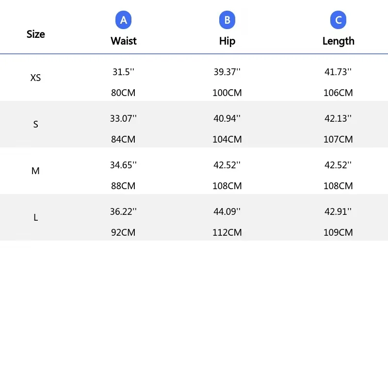Select the Waist column header

124,41
